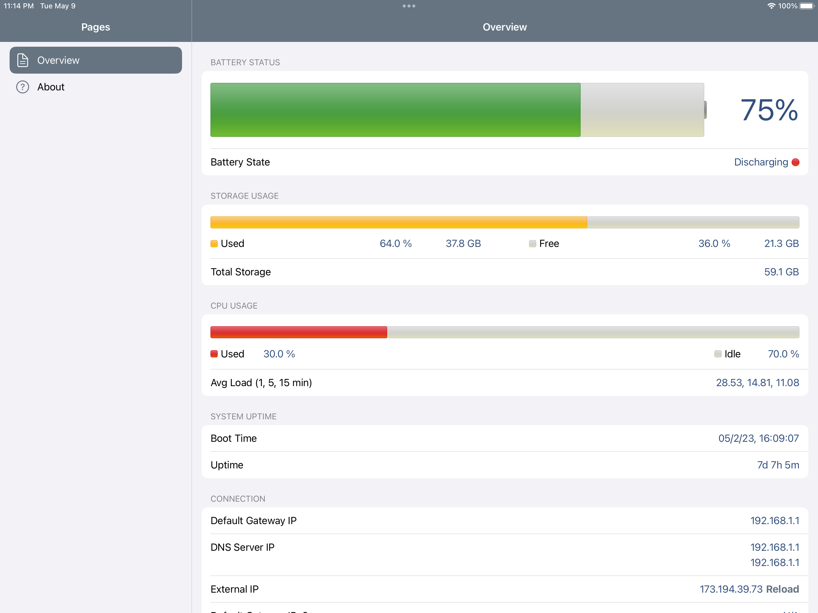This screenshot has width=818, height=613.
Task: Click the red CPU usage bar
Action: coord(299,332)
